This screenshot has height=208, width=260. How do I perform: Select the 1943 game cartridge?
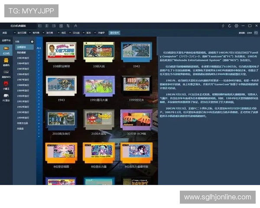tap(61, 86)
